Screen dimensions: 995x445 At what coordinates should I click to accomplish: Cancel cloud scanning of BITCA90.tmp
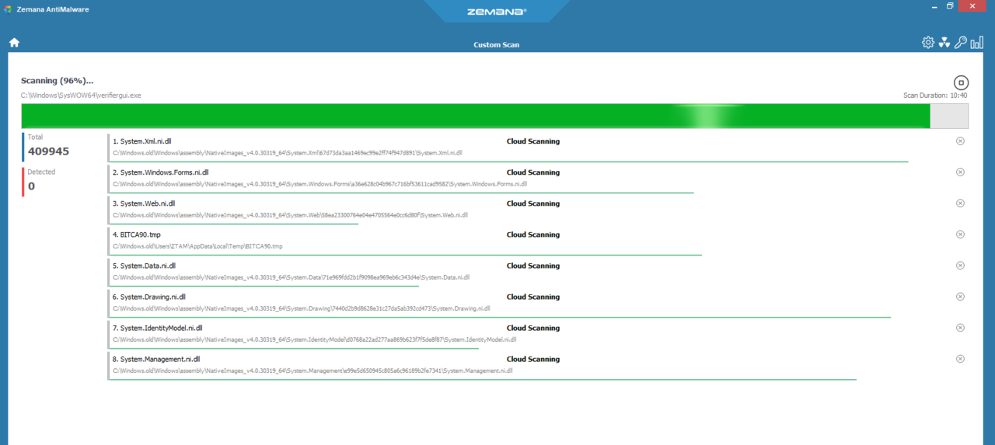pos(960,235)
